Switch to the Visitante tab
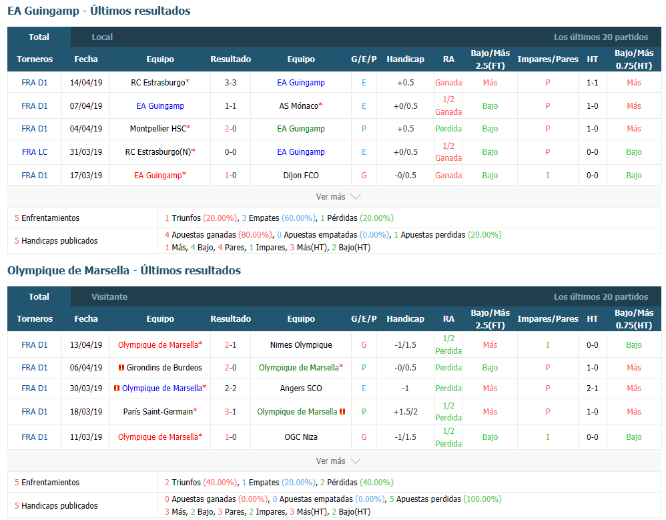Image resolution: width=666 pixels, height=520 pixels. (x=109, y=296)
